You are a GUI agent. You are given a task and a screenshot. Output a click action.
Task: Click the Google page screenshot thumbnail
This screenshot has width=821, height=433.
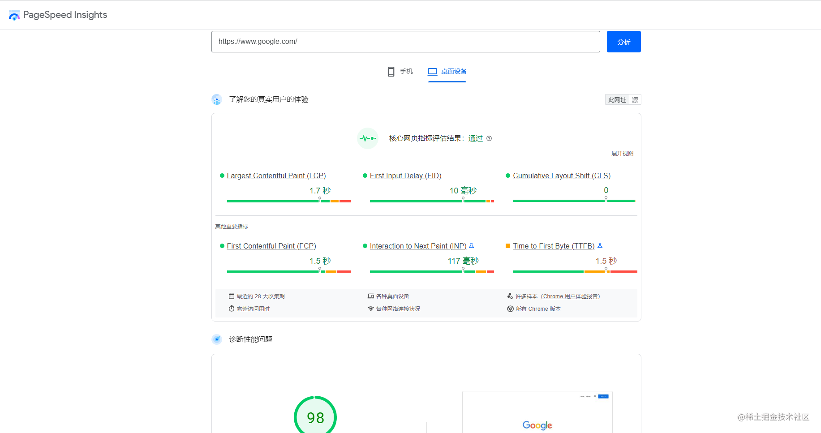[537, 412]
